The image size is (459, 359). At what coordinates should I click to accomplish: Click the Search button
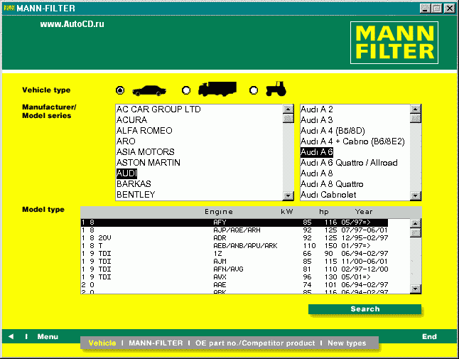[x=364, y=309]
